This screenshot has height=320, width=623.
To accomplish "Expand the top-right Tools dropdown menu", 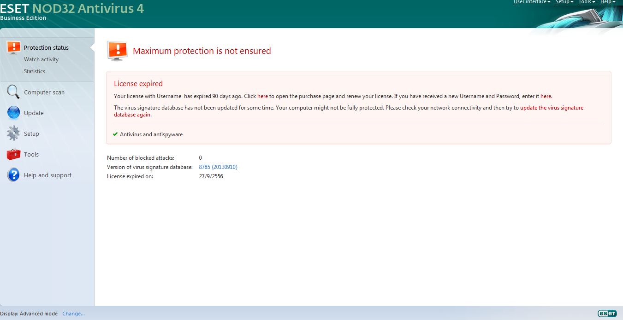I will click(x=587, y=2).
